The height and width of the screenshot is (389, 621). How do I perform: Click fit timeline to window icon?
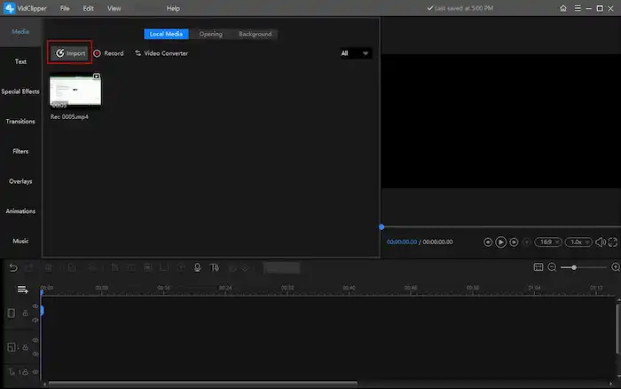point(538,267)
